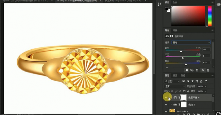Hide the 色阶 2 layer
The image size is (221, 115).
pos(166,104)
